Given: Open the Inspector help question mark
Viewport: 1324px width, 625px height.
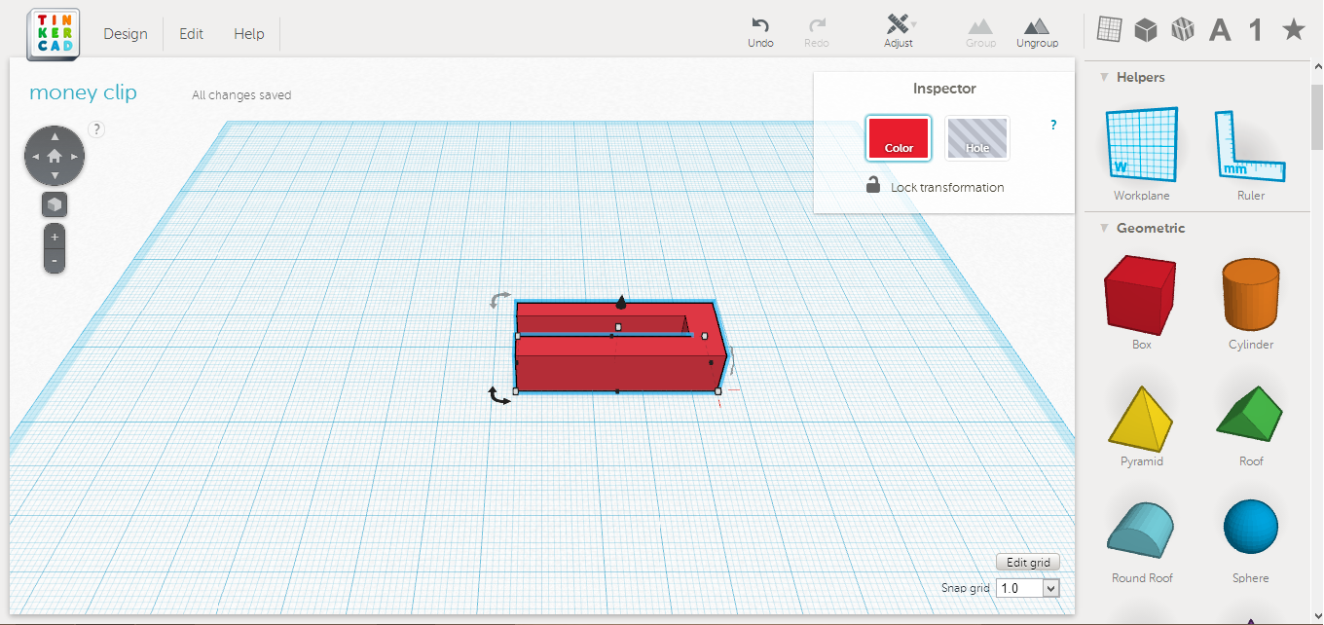Looking at the screenshot, I should [x=1053, y=125].
